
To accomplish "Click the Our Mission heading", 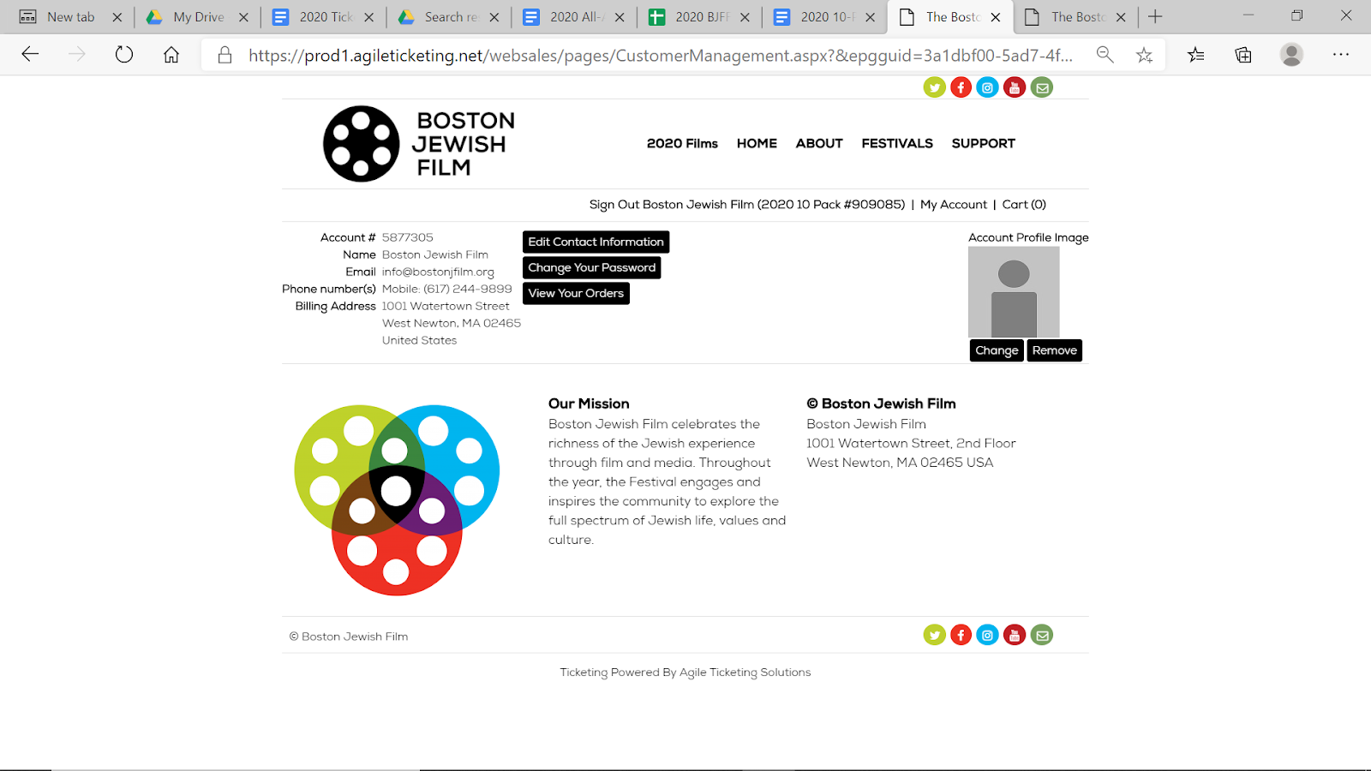I will [x=589, y=403].
